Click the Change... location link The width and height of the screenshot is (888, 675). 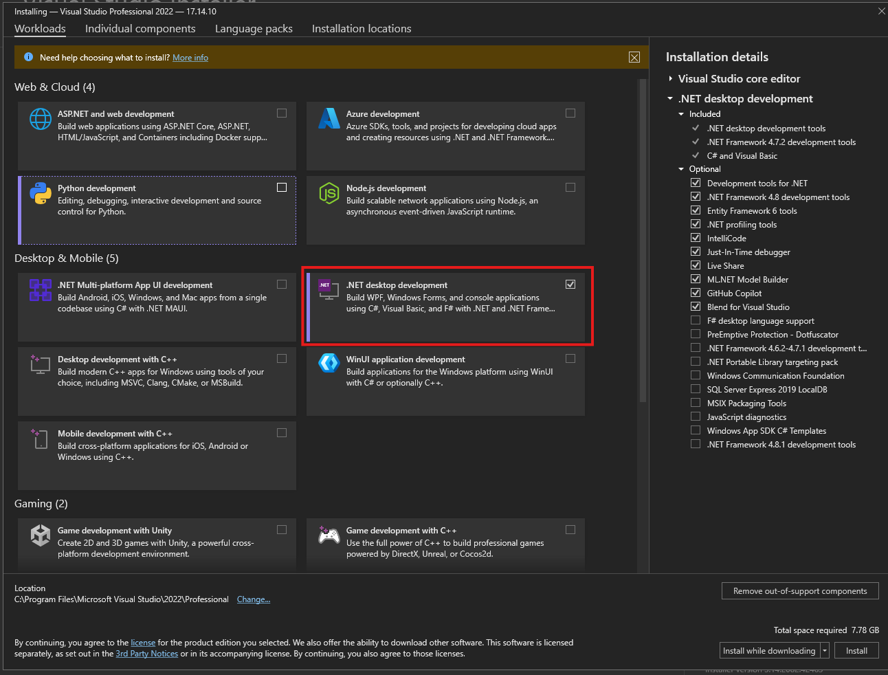254,599
